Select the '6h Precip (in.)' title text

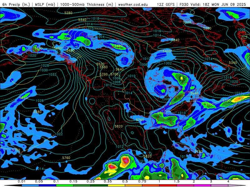16,4
